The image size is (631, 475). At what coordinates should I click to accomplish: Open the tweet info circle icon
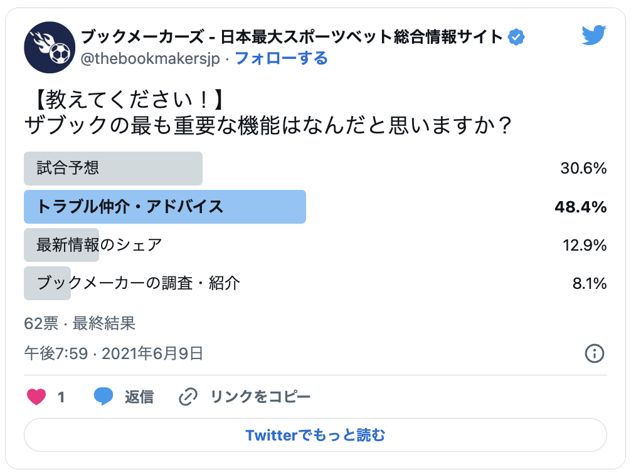594,353
